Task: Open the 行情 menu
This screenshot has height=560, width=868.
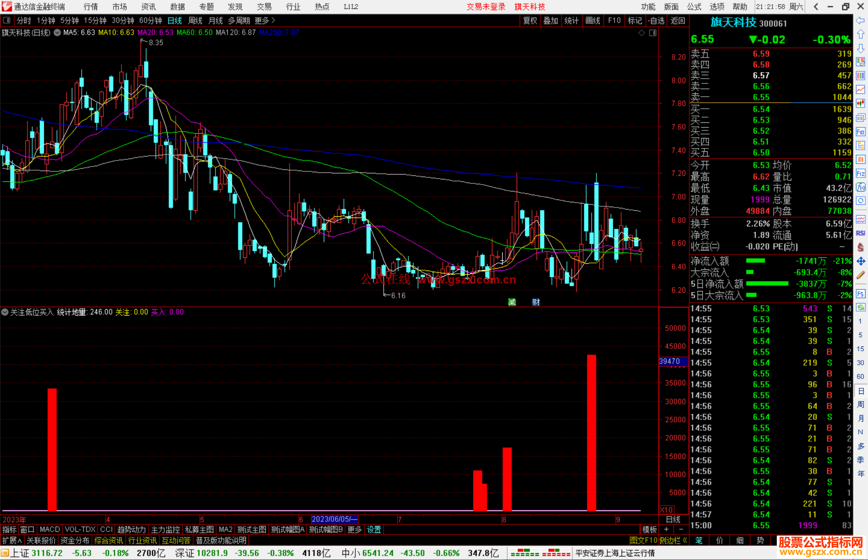Action: coord(90,7)
